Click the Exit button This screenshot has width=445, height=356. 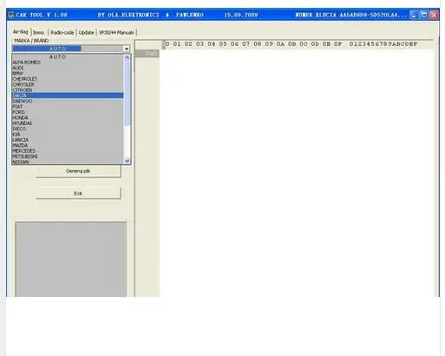[78, 194]
